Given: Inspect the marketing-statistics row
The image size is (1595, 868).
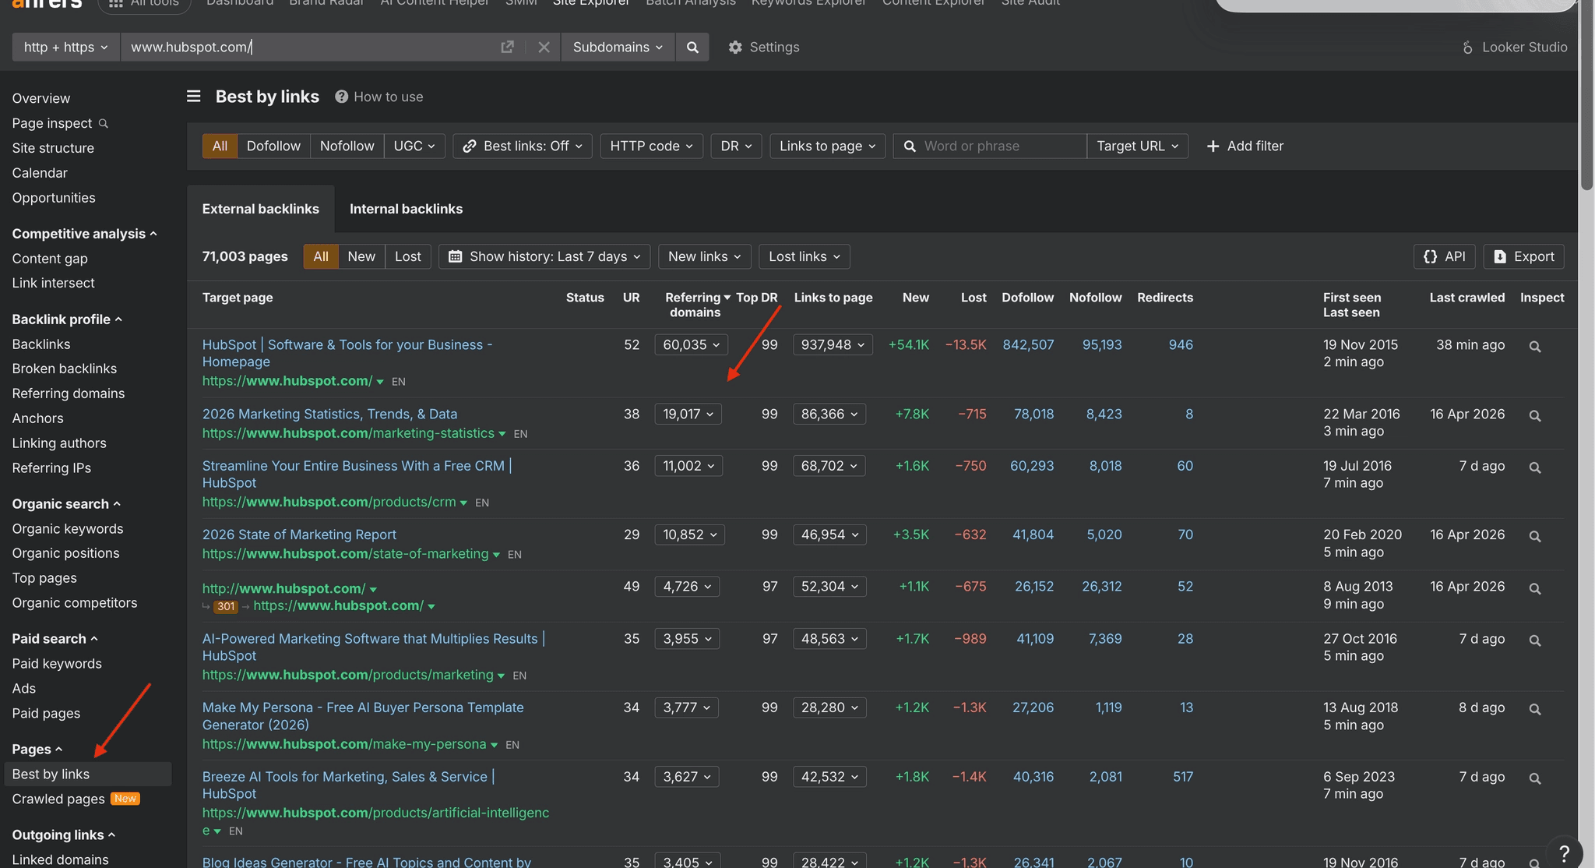Looking at the screenshot, I should [x=1534, y=415].
